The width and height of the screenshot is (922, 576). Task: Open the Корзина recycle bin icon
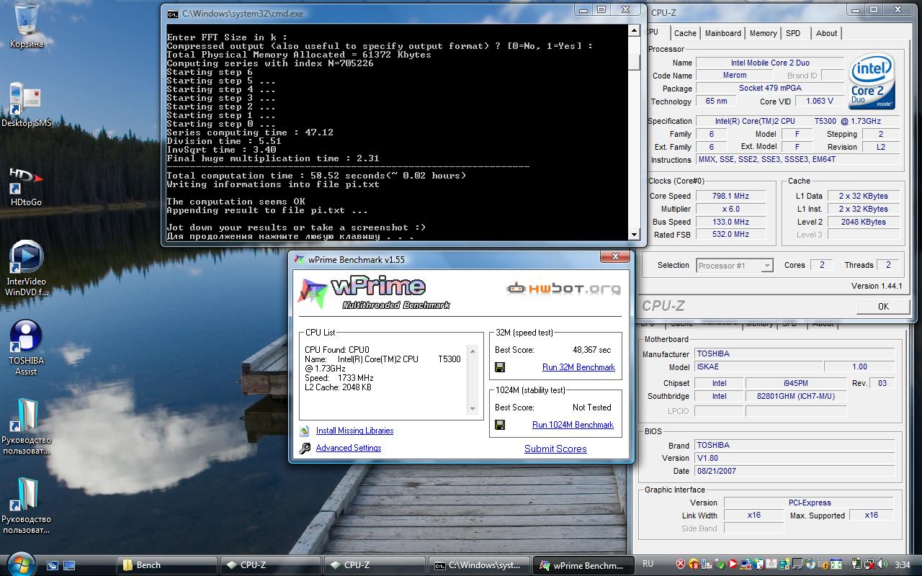tap(27, 26)
